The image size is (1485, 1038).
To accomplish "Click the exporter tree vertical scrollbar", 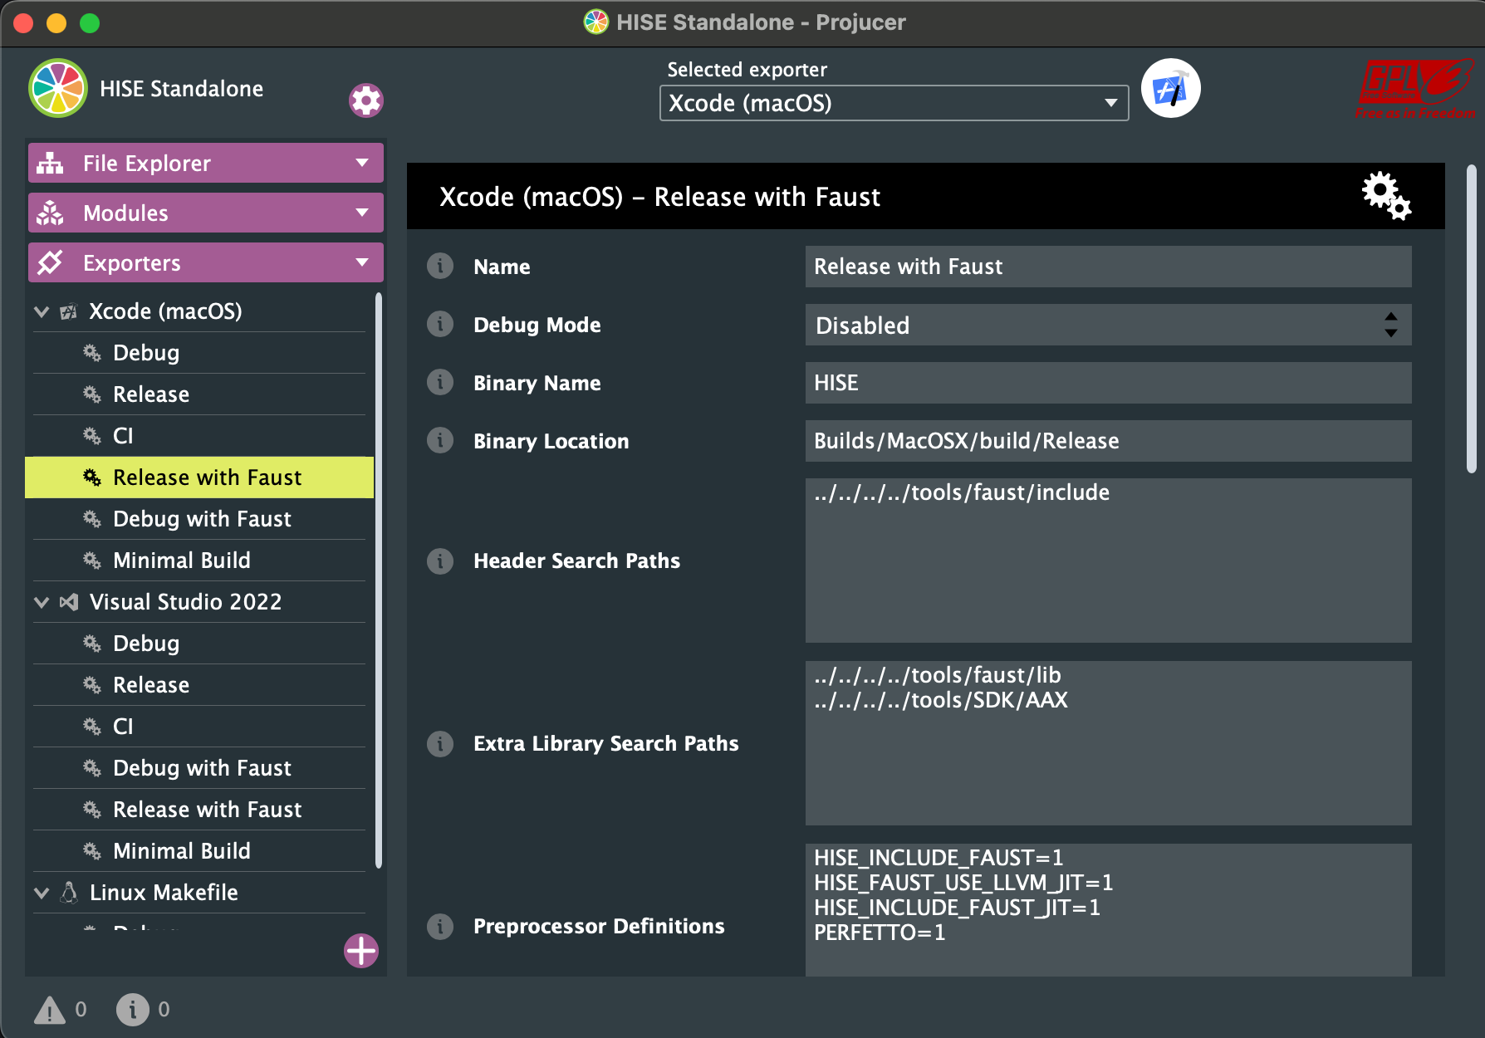I will [x=379, y=580].
